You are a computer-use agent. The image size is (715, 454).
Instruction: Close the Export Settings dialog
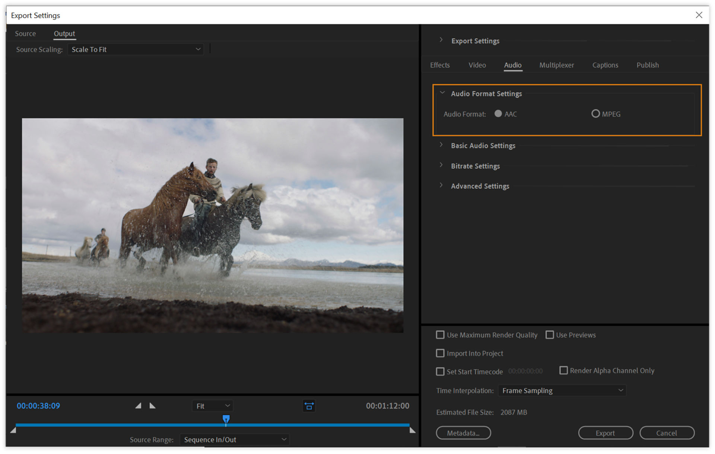click(699, 15)
